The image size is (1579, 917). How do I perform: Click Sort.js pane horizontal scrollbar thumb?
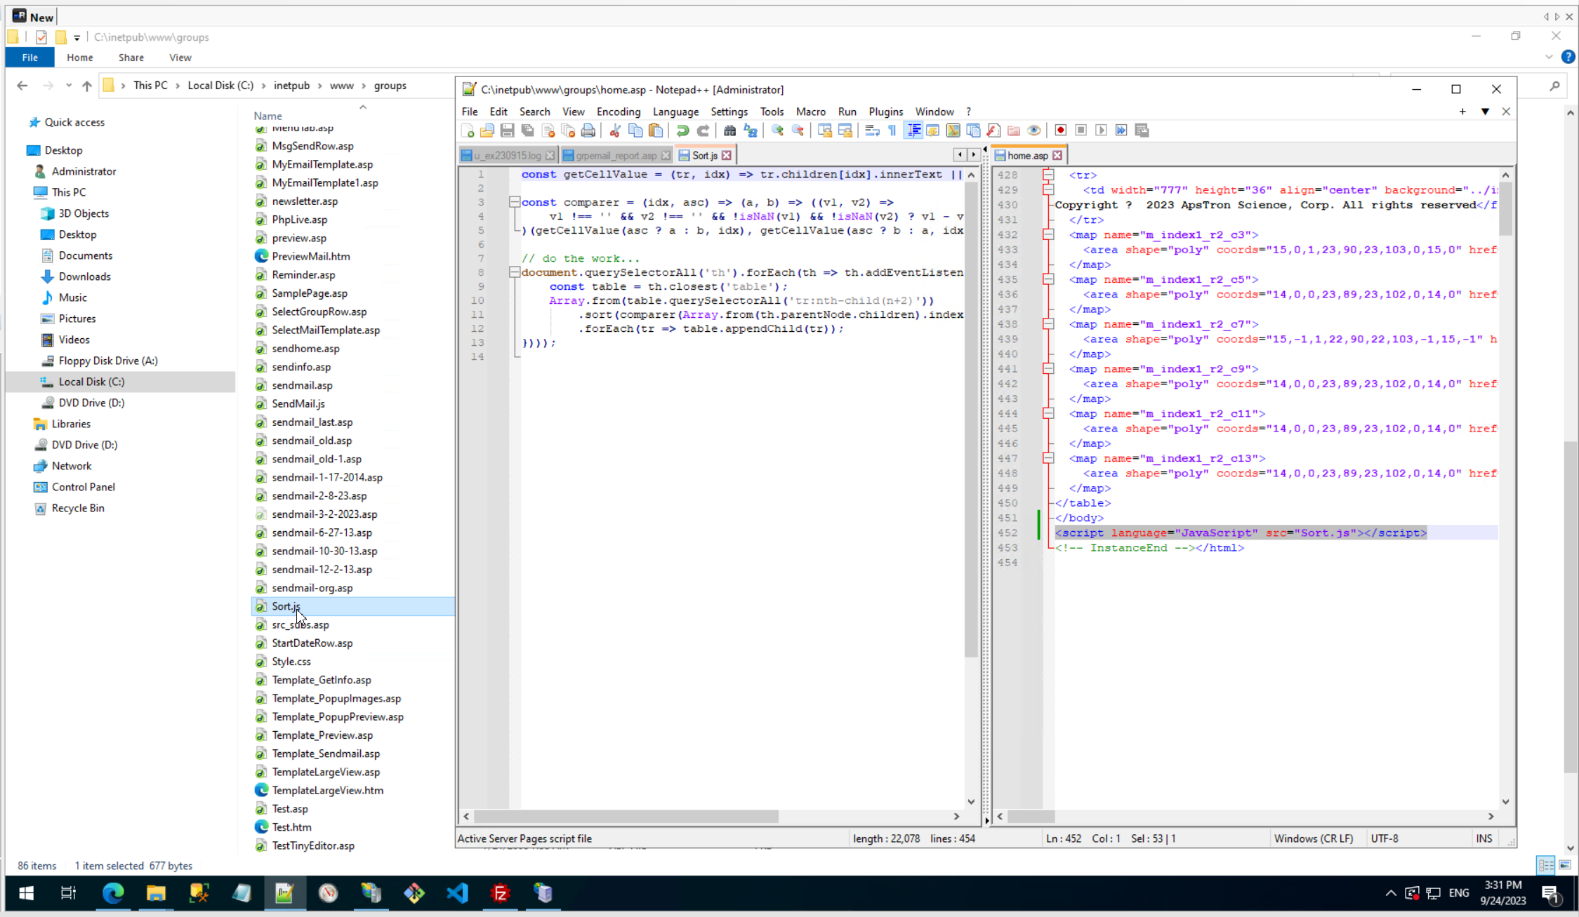pyautogui.click(x=625, y=816)
